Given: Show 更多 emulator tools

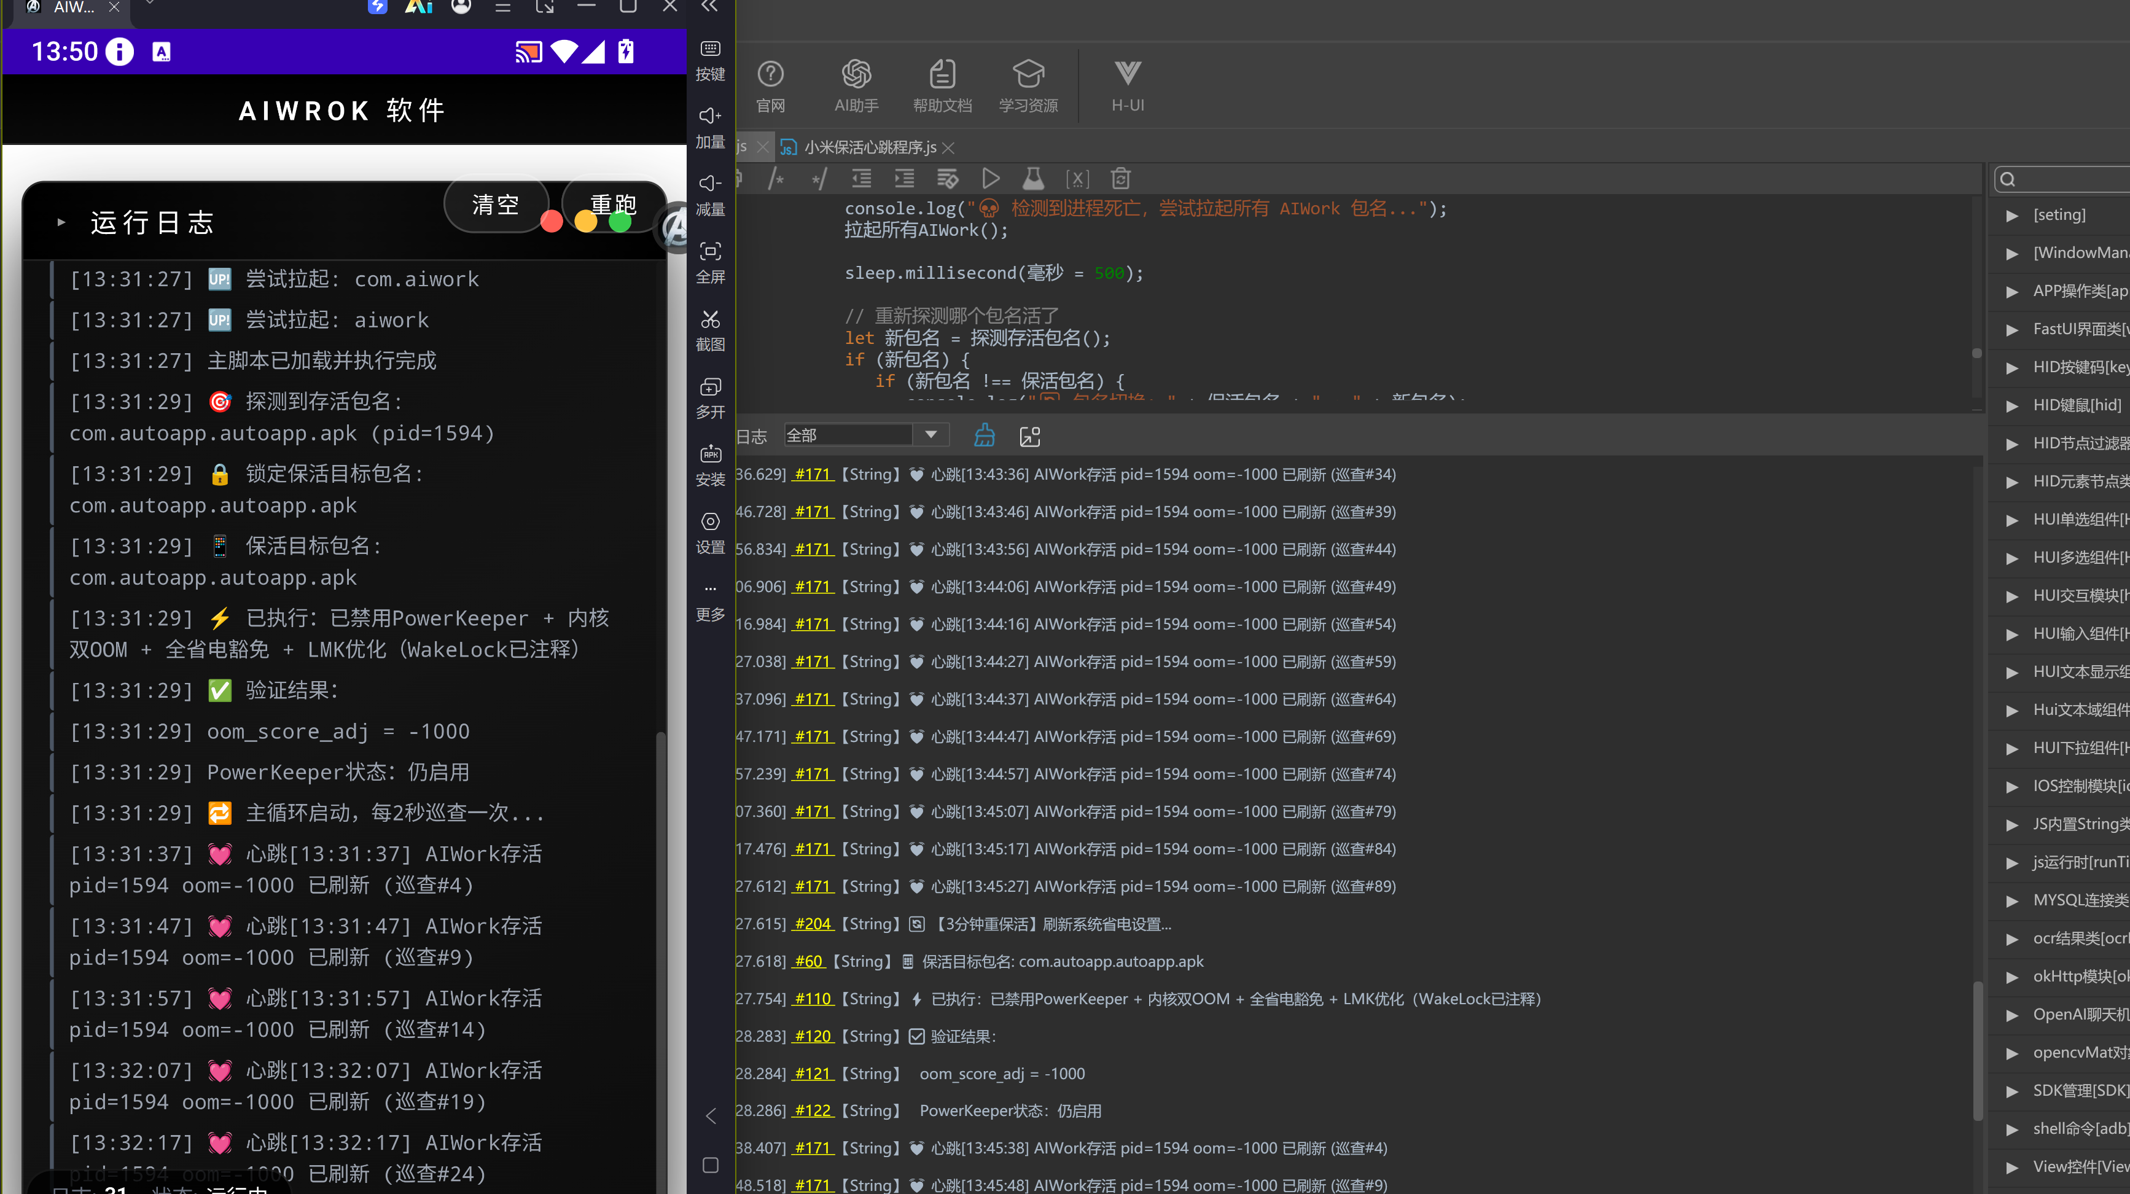Looking at the screenshot, I should (x=710, y=602).
